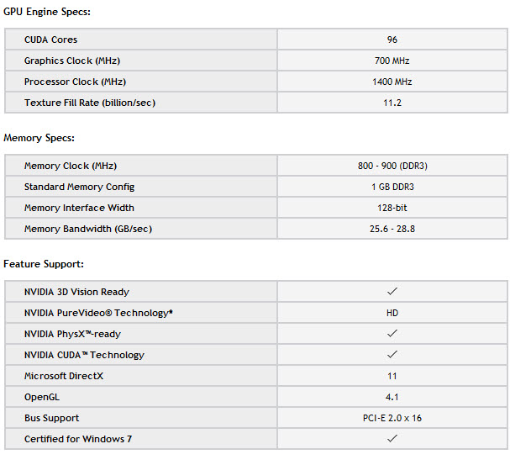This screenshot has width=510, height=465.
Task: Click the 128-bit memory interface value
Action: click(x=392, y=208)
